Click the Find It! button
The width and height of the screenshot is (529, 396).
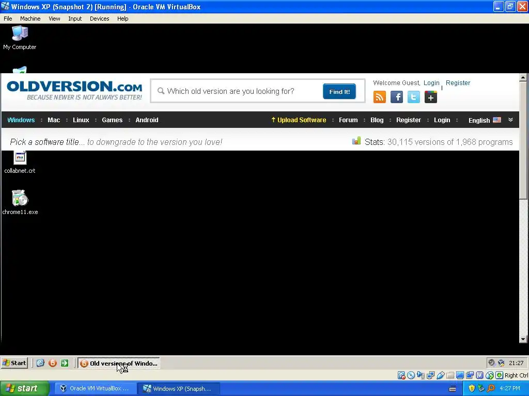click(339, 92)
